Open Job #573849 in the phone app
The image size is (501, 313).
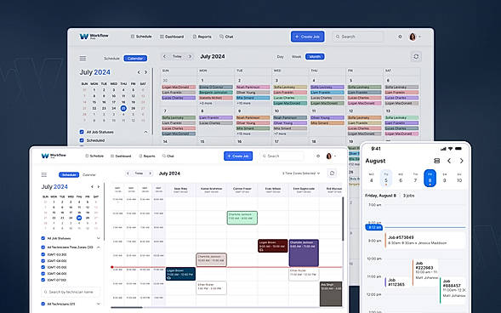tap(425, 240)
